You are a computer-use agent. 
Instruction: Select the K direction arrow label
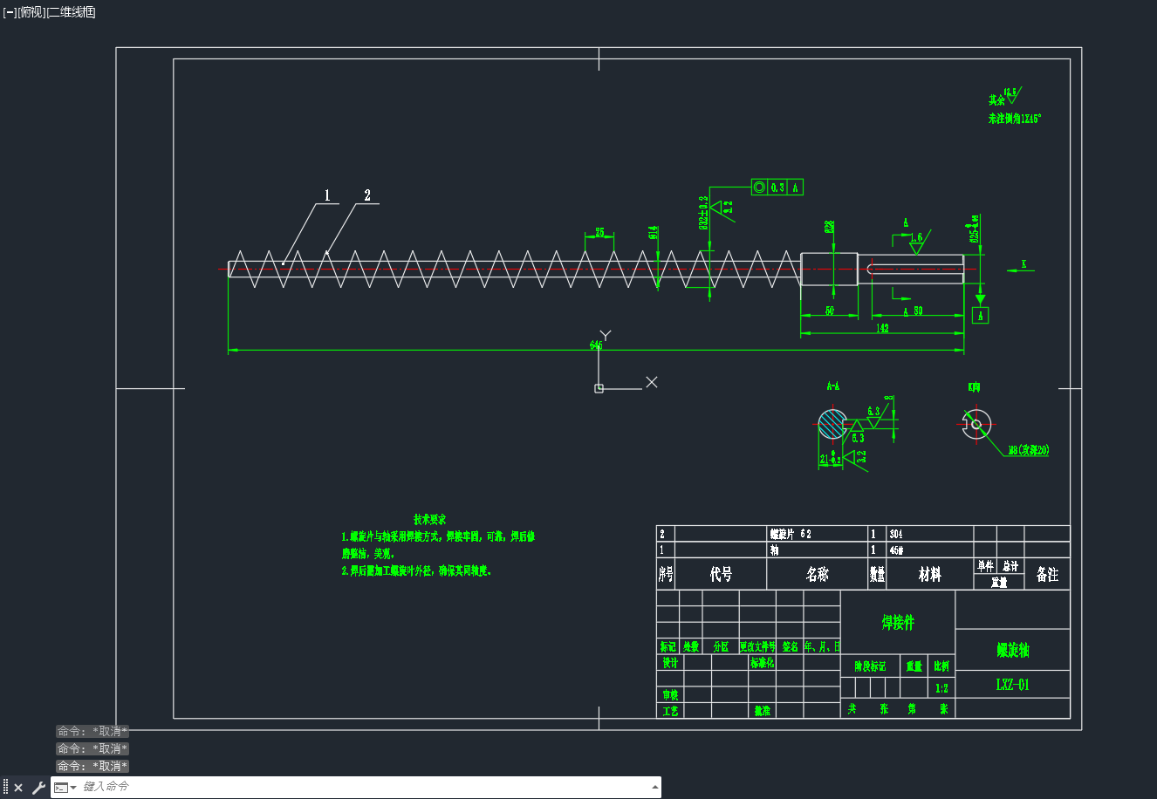pos(1023,263)
